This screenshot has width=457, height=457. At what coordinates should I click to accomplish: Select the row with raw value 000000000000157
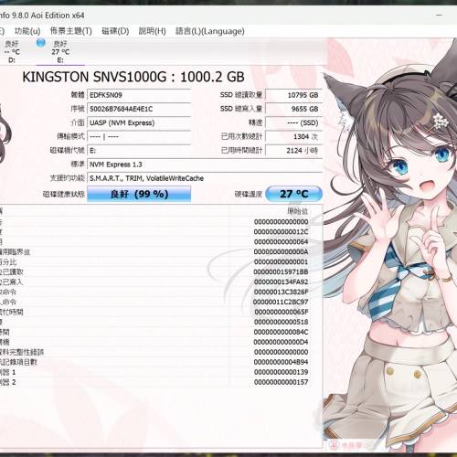(x=161, y=382)
